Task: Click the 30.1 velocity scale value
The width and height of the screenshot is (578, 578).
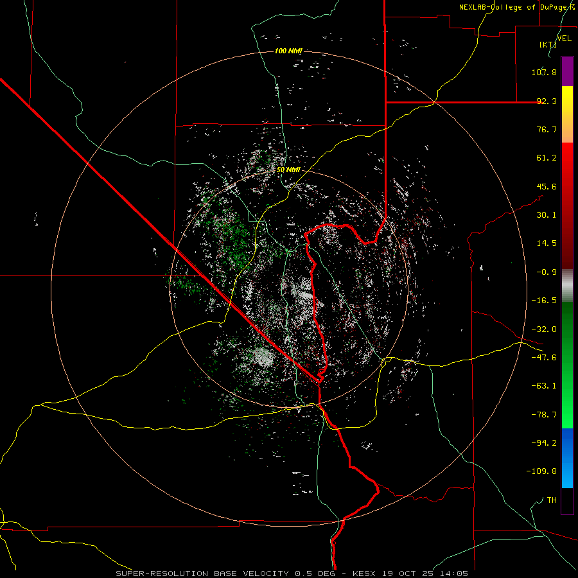Action: [x=547, y=215]
